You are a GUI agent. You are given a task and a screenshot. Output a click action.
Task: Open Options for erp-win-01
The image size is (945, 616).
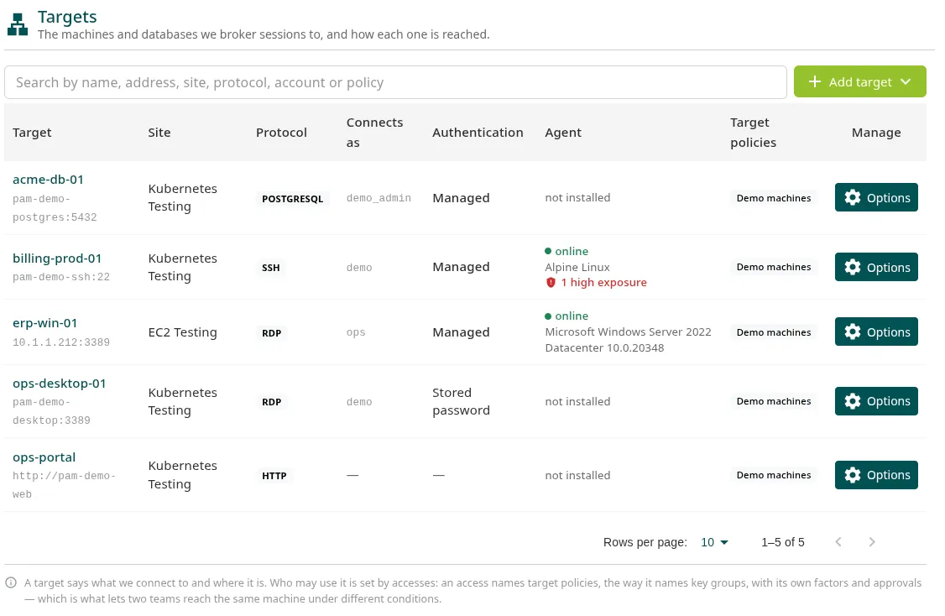pyautogui.click(x=876, y=332)
